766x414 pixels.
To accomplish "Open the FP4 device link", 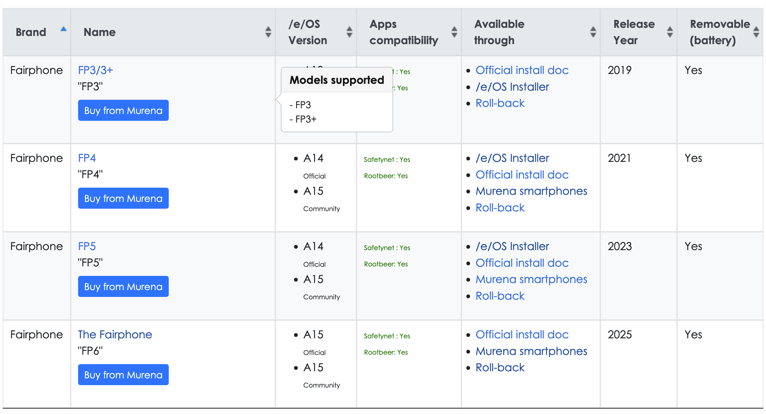I will [87, 158].
